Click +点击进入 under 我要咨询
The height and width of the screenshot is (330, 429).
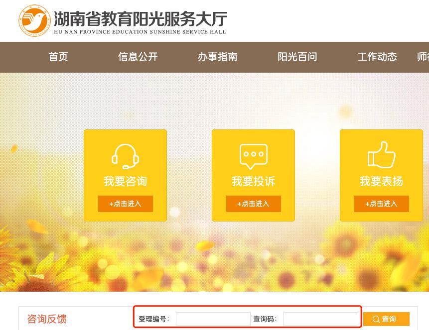125,204
